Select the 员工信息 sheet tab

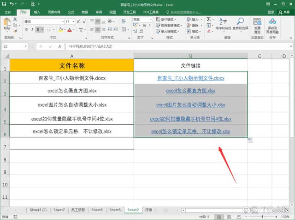[x=78, y=210]
